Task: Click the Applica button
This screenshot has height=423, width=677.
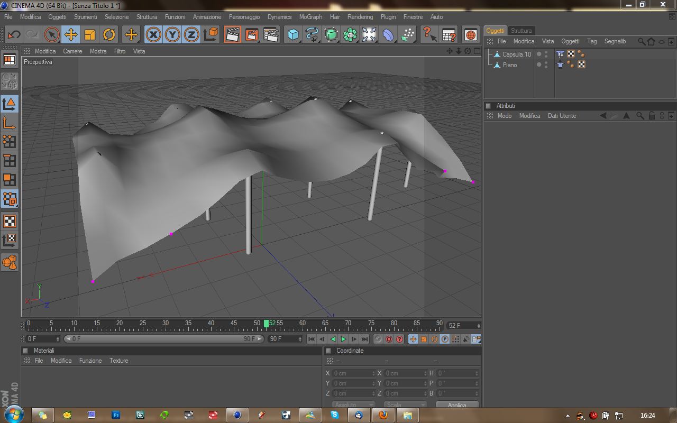Action: (x=457, y=405)
